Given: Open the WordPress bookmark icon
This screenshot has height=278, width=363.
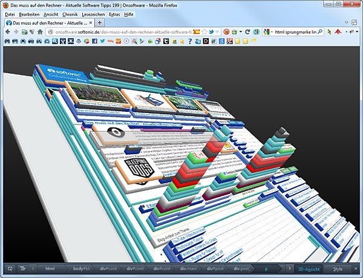Looking at the screenshot, I should pos(78,42).
